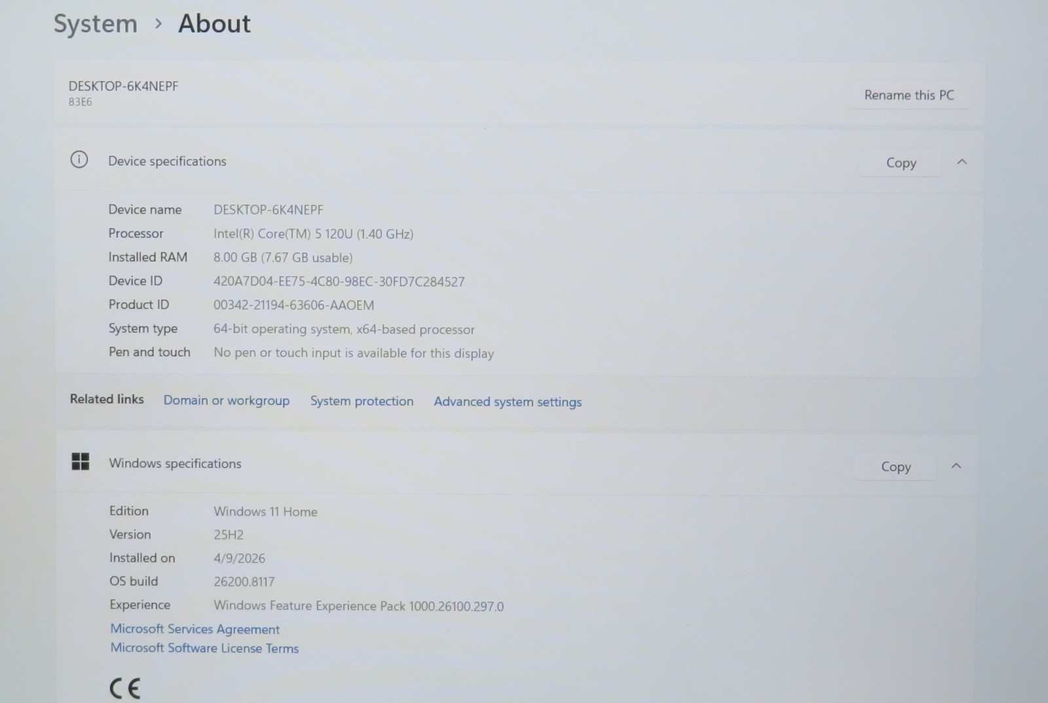This screenshot has height=703, width=1048.
Task: Go back to System in breadcrumb
Action: (x=96, y=24)
